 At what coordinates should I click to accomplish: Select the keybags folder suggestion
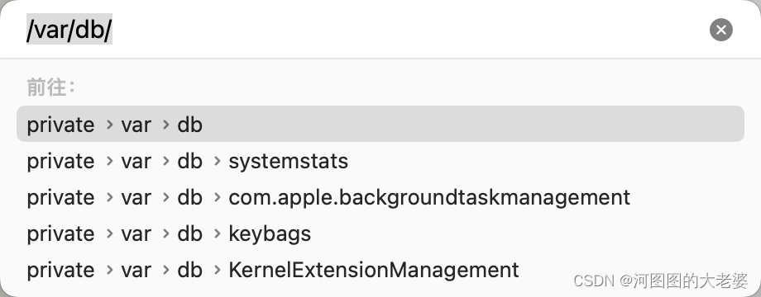pos(380,233)
